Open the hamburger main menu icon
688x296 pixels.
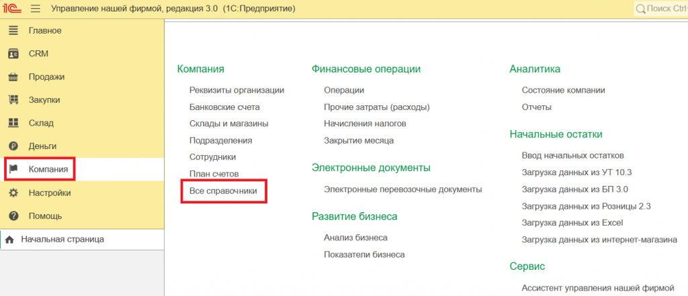(36, 8)
